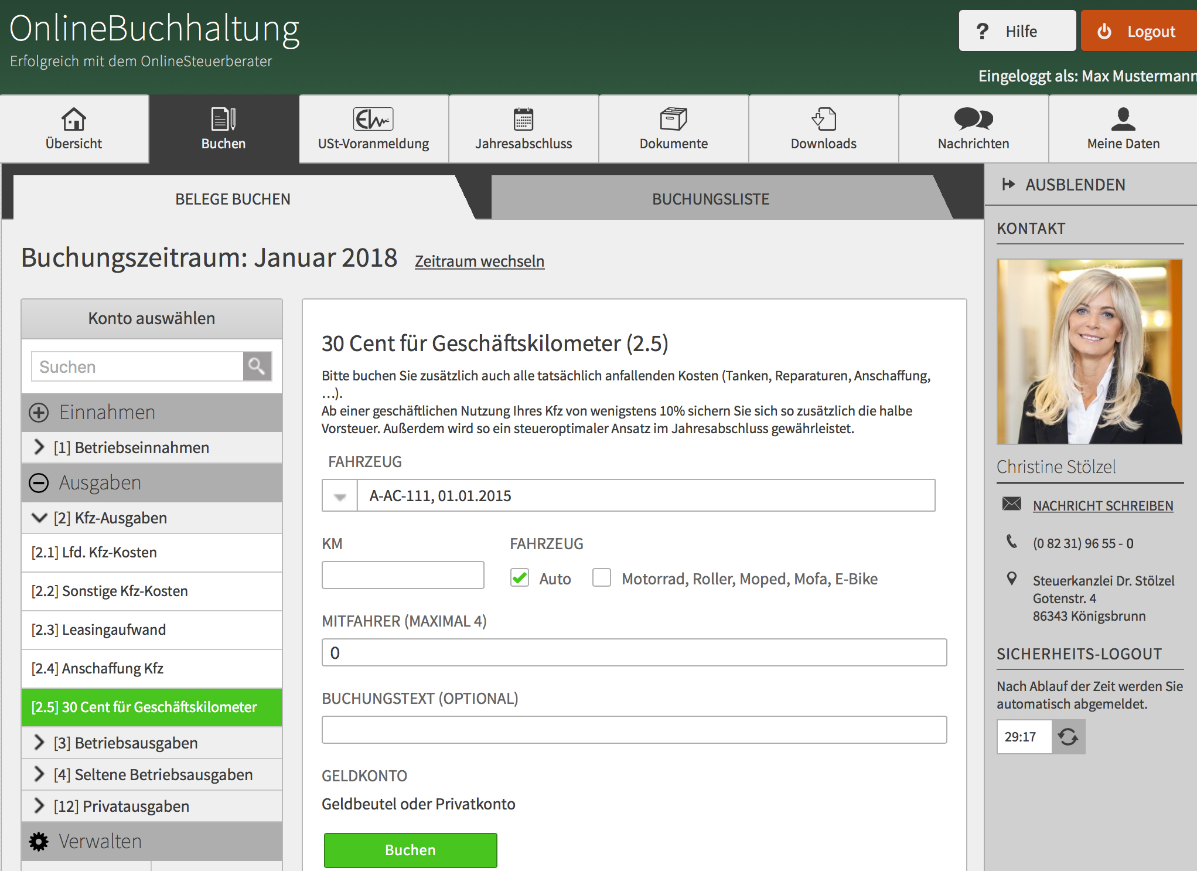
Task: Switch to the BELEGE BUCHEN tab
Action: coord(233,199)
